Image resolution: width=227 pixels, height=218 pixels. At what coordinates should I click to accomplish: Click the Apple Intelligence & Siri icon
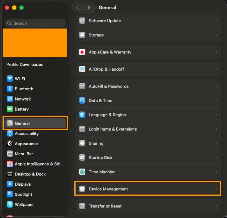click(10, 164)
